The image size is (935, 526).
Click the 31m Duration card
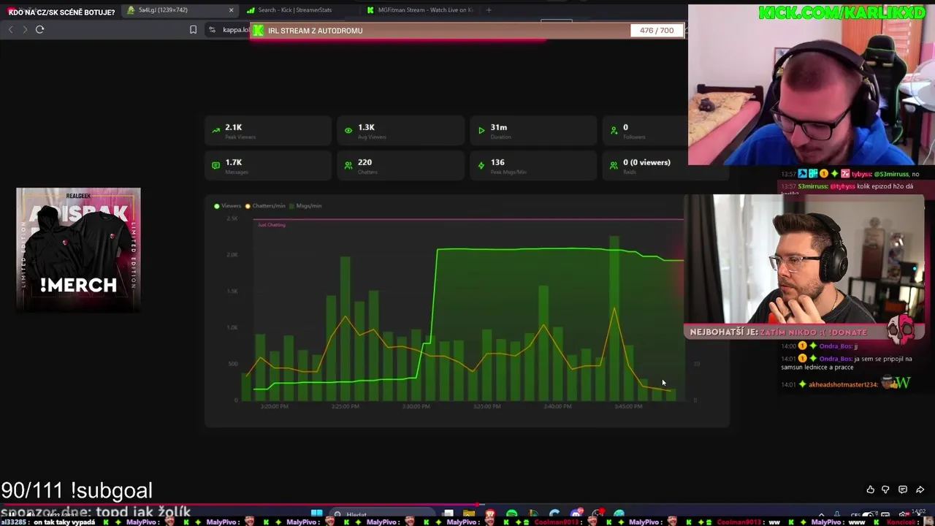pos(533,131)
